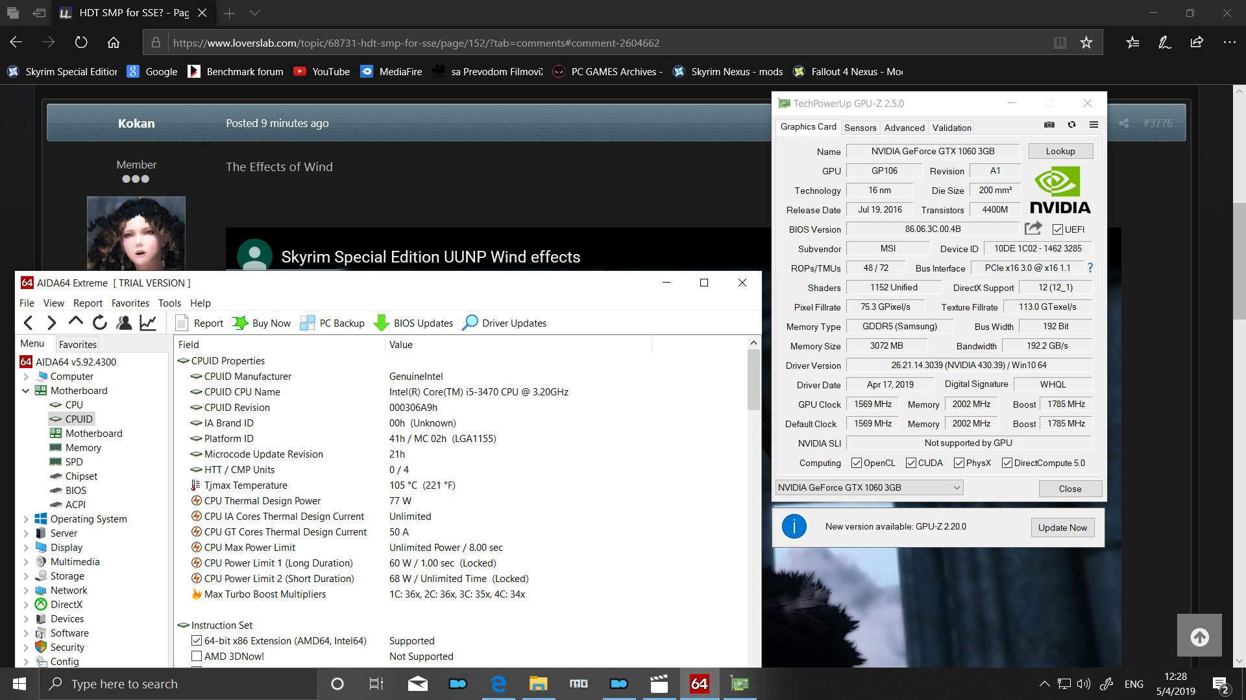Toggle the OpenCL checkbox in GPU-Z
Screen dimensions: 1246x700
click(857, 463)
